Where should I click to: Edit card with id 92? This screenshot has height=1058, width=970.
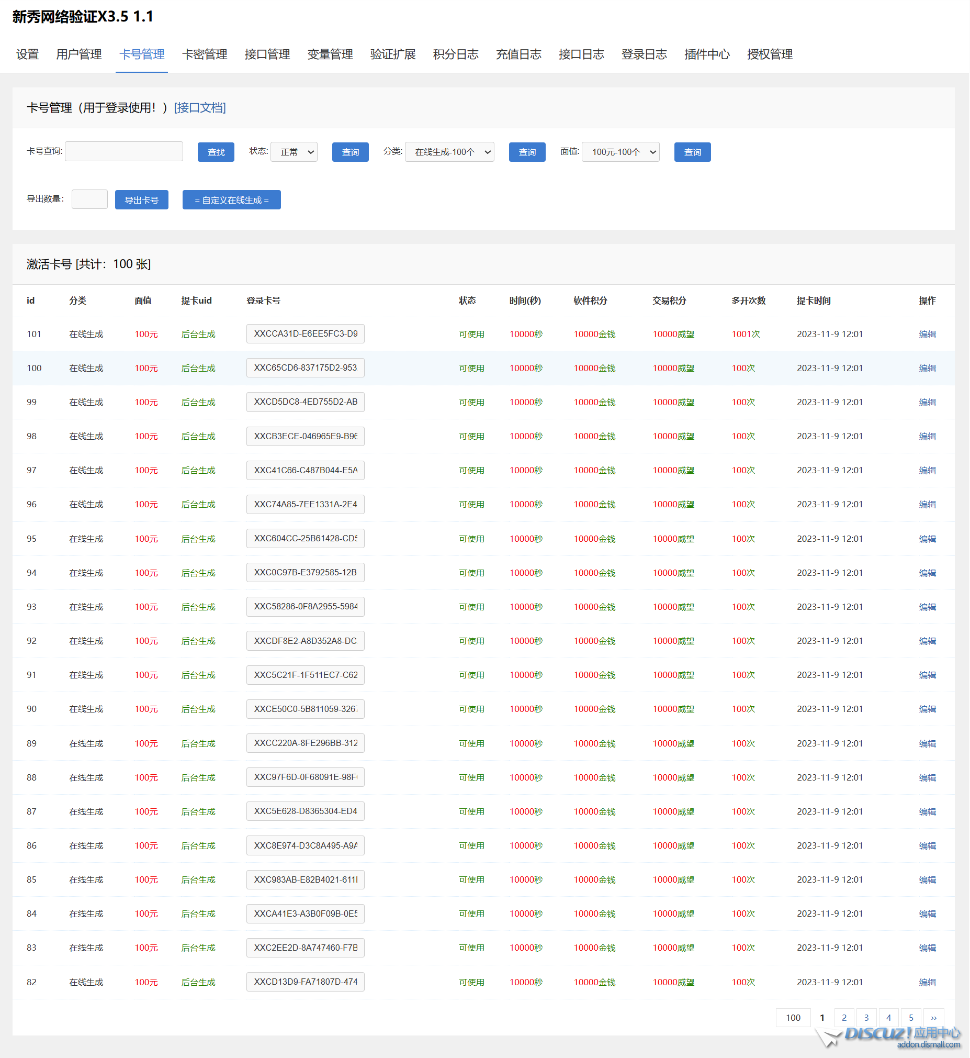tap(928, 641)
